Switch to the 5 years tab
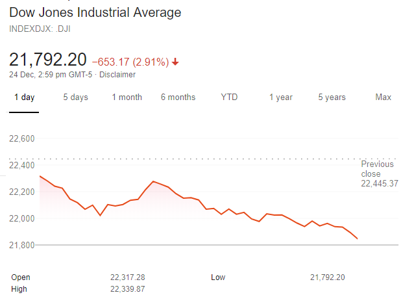Screen dimensions: 416x308 coord(332,97)
